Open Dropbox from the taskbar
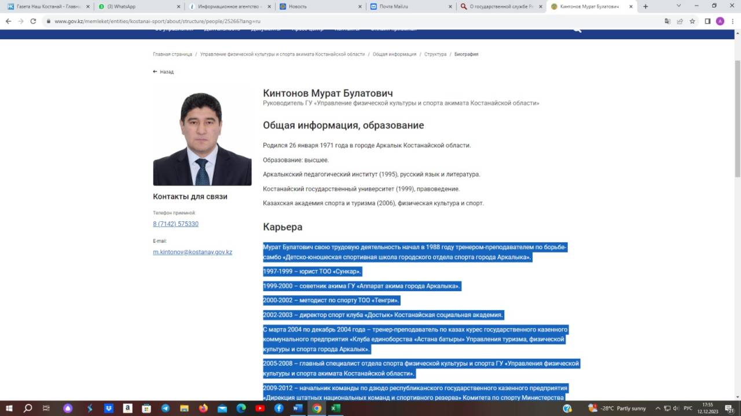Screen dimensions: 741x416 [x=109, y=408]
